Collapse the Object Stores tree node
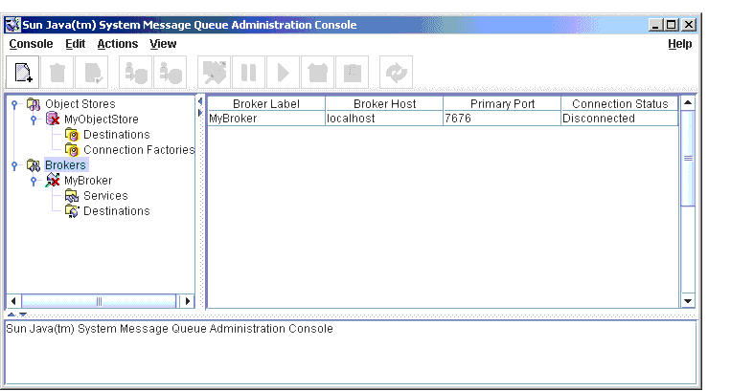The width and height of the screenshot is (731, 391). (x=14, y=104)
